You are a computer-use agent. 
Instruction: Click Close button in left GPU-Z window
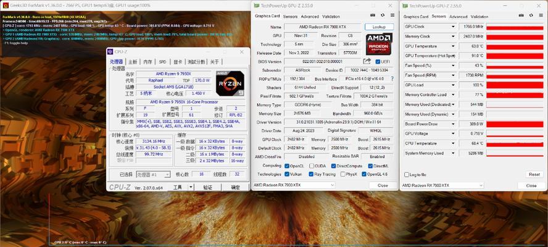(x=383, y=185)
